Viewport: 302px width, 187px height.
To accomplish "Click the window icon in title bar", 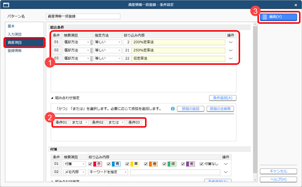I will [x=6, y=5].
